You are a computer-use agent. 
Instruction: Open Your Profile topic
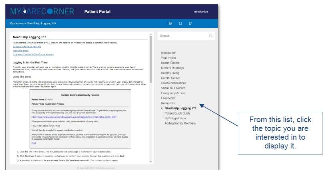tap(168, 58)
